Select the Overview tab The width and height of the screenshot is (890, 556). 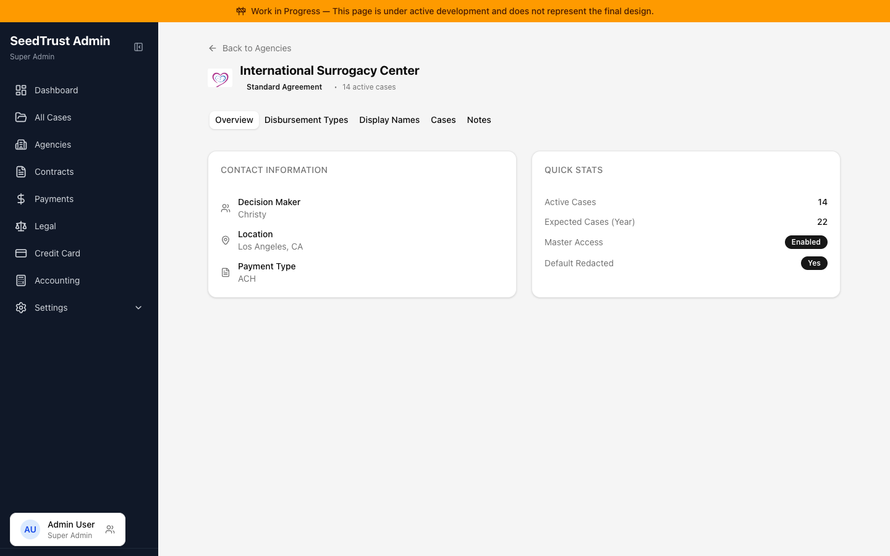[234, 120]
